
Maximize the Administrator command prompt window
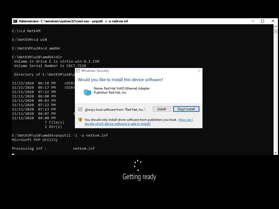coord(263,21)
